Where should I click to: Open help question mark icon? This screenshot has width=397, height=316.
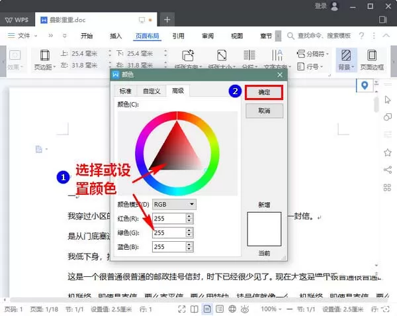(x=361, y=36)
